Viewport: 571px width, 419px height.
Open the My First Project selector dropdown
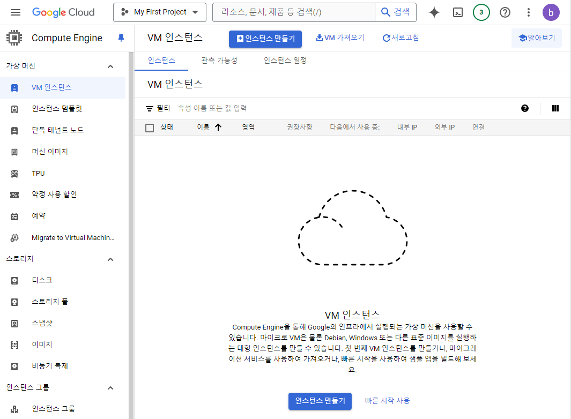[x=159, y=12]
